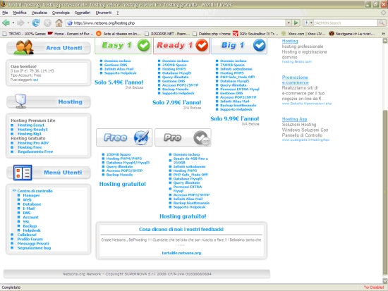Click the green Go arrow beside address bar
This screenshot has height=291, width=388.
(x=296, y=23)
